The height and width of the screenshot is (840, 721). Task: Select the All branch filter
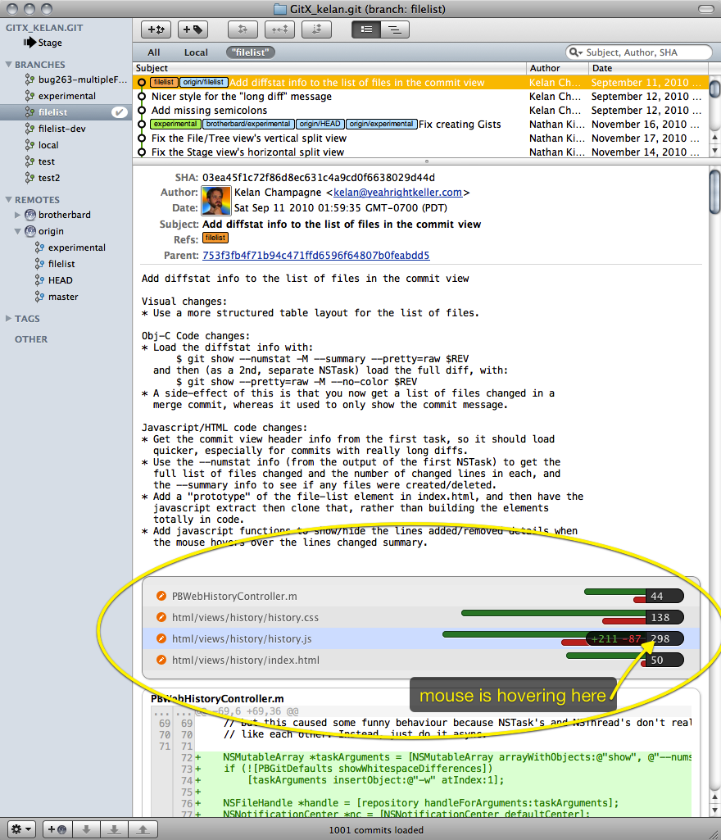[x=154, y=52]
